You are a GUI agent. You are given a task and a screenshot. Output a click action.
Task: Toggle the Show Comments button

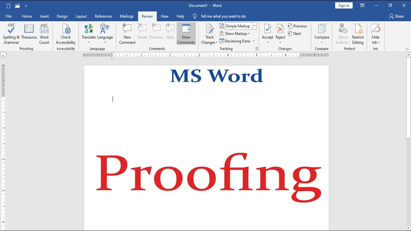click(x=186, y=34)
